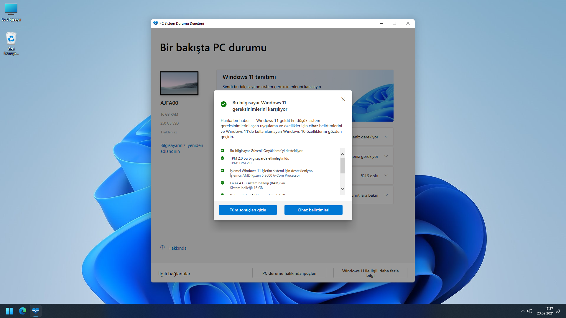
Task: Expand the %16 dolu storage row
Action: (386, 176)
